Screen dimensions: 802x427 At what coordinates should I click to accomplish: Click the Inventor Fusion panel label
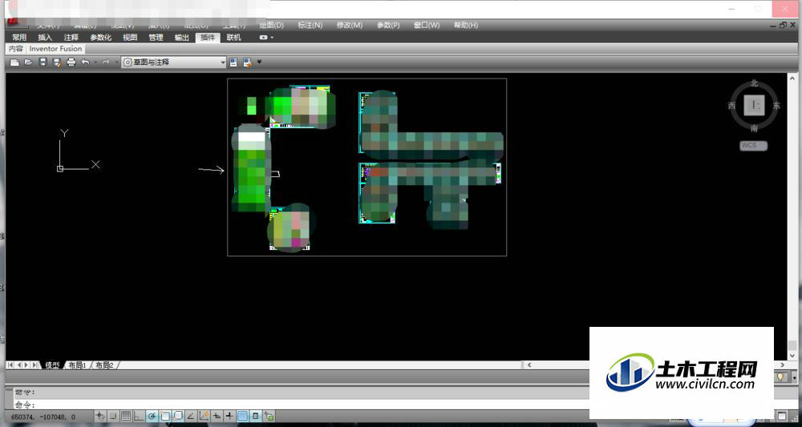tap(56, 49)
